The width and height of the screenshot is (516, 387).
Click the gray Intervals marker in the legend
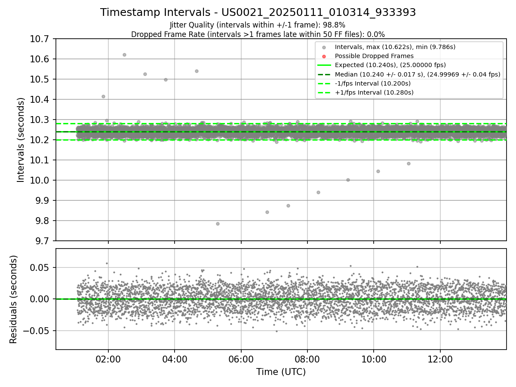click(x=324, y=47)
